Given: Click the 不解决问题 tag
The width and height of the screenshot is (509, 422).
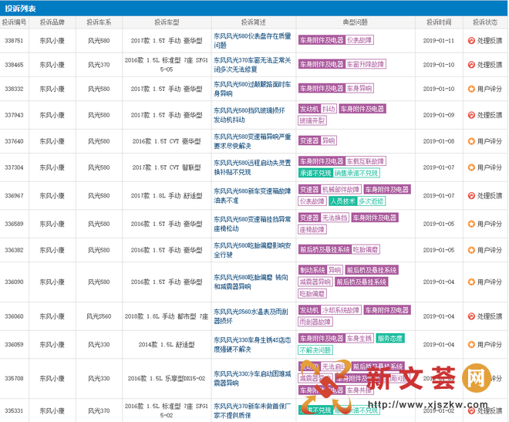Looking at the screenshot, I should [315, 349].
